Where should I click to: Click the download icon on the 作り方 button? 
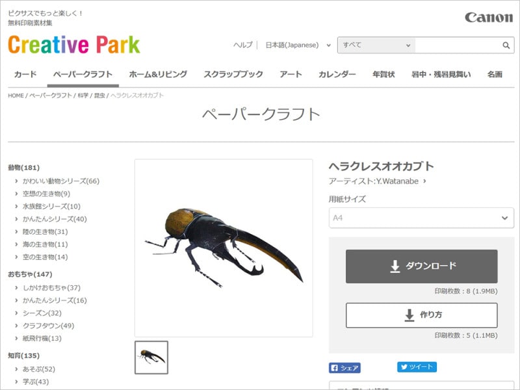click(408, 315)
